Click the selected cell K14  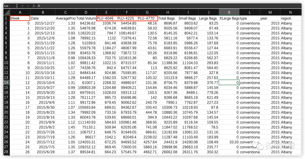point(229,83)
